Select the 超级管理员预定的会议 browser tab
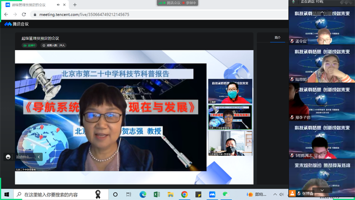The height and width of the screenshot is (200, 355). pyautogui.click(x=35, y=5)
